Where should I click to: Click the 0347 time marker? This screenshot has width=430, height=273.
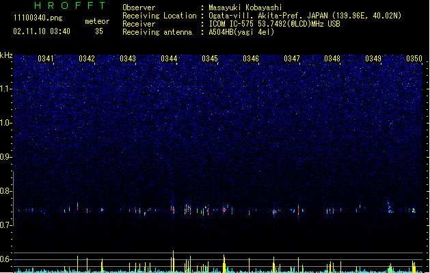click(x=292, y=59)
